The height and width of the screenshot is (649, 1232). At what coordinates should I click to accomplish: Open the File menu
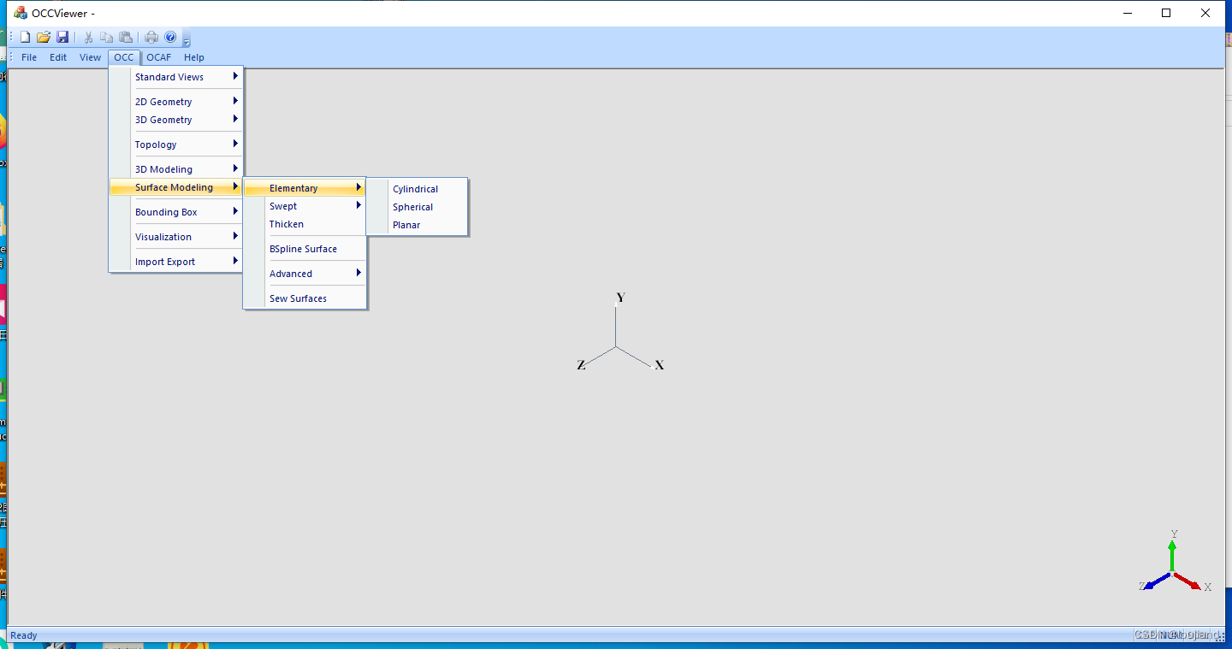tap(29, 57)
